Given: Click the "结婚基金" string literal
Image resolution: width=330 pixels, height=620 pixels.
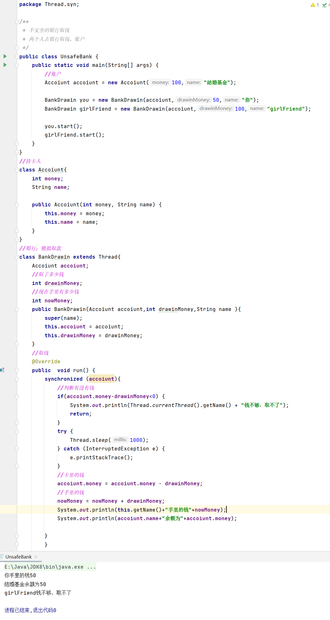Looking at the screenshot, I should (x=217, y=82).
